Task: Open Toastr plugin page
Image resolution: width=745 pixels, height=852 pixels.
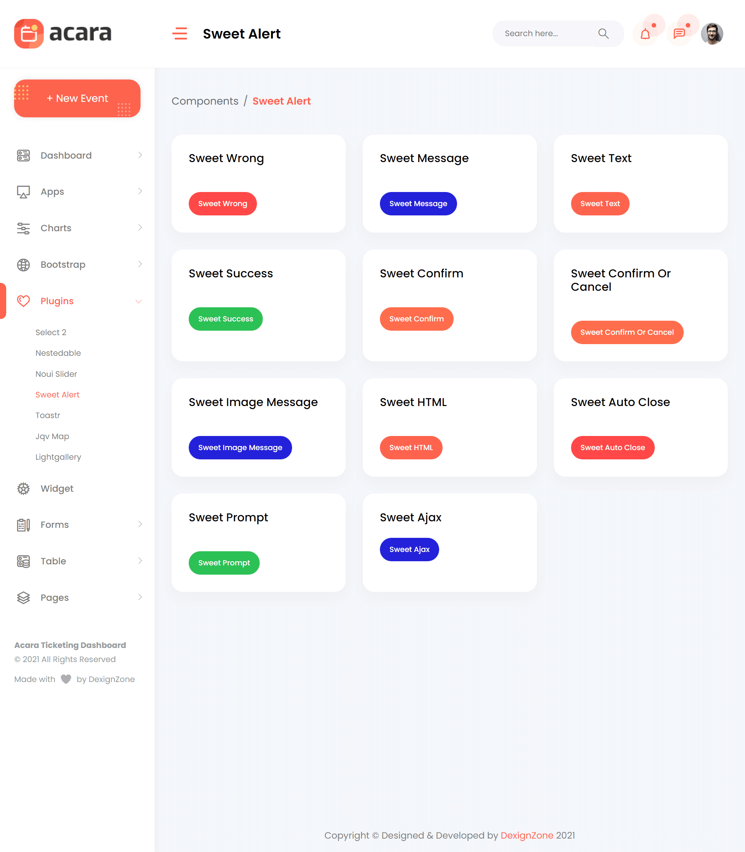Action: coord(48,415)
